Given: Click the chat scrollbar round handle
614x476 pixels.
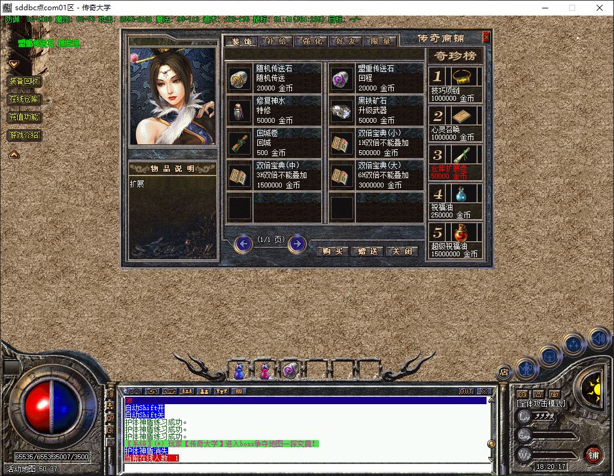Looking at the screenshot, I should pos(491,444).
